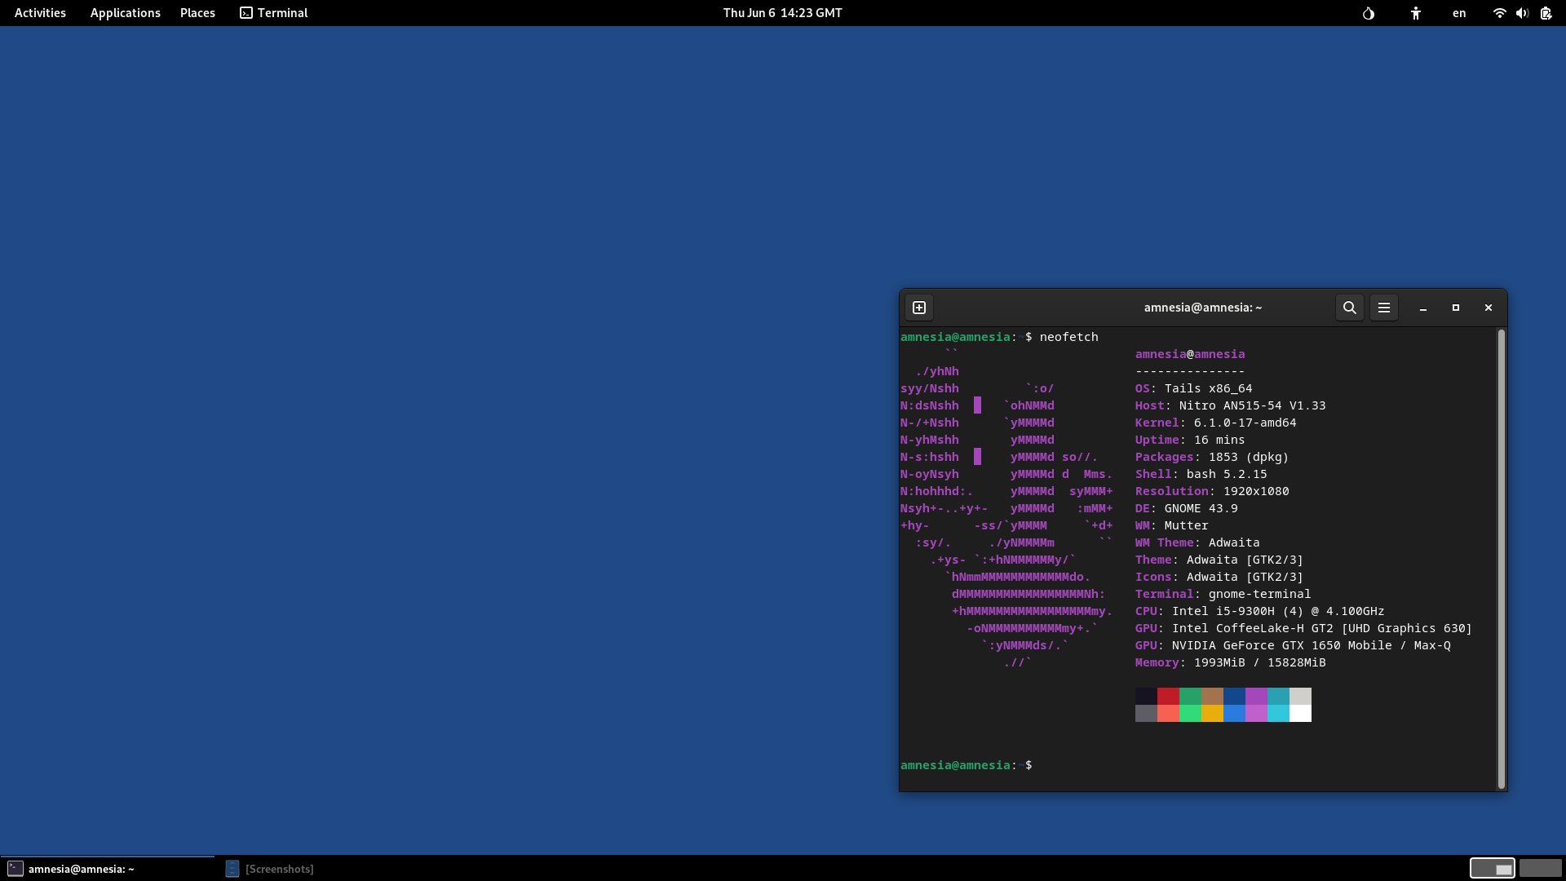Viewport: 1566px width, 881px height.
Task: Click the terminal vertical scrollbar
Action: point(1501,559)
